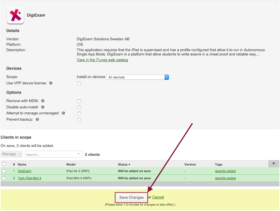The image size is (280, 211).
Task: Click 'DigiExam Solutions Sweden AB' vendor text
Action: (103, 39)
